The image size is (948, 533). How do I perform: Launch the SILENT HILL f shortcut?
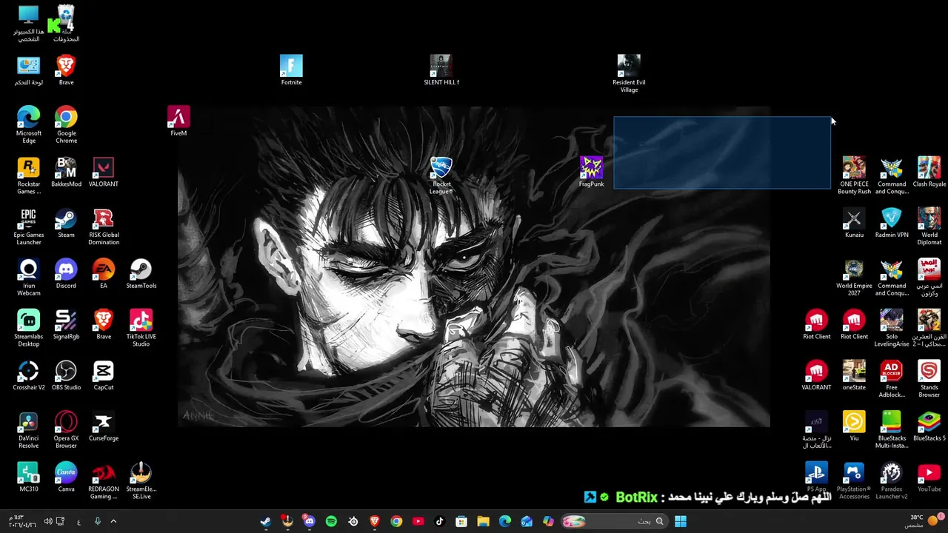point(441,70)
